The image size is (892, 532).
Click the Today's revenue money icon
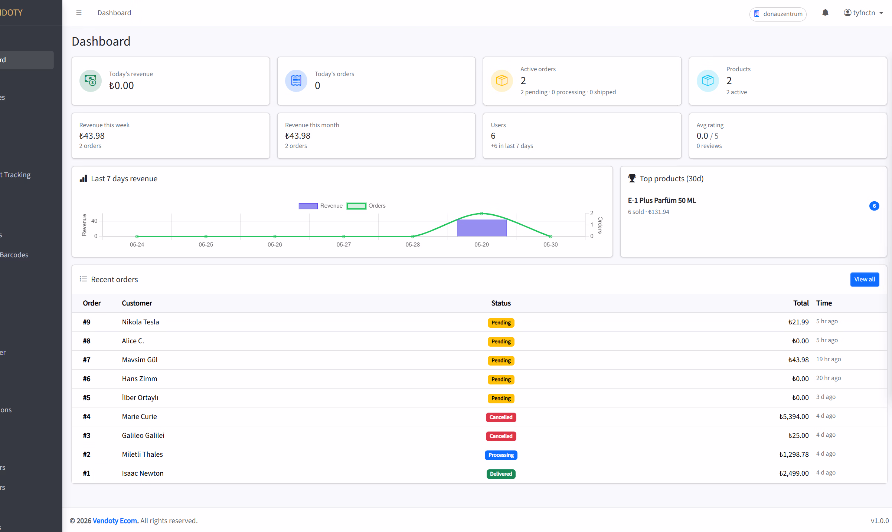point(91,80)
